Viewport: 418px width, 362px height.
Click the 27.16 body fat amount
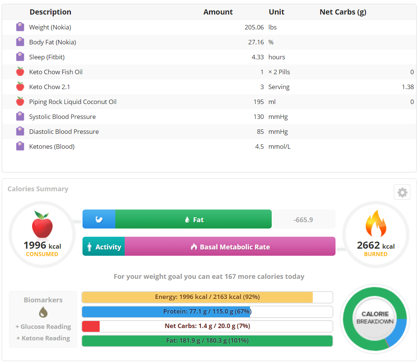pos(256,42)
